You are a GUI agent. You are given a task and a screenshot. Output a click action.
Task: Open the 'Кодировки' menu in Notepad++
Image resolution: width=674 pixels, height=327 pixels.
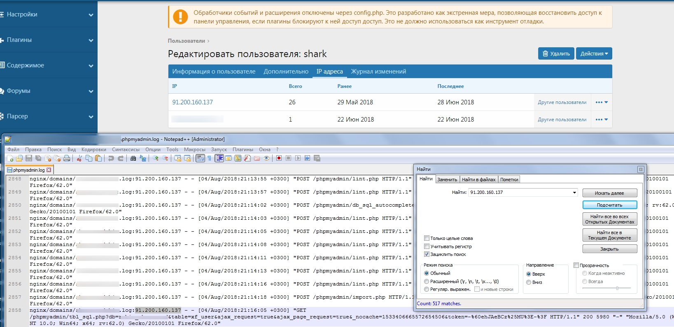(93, 150)
